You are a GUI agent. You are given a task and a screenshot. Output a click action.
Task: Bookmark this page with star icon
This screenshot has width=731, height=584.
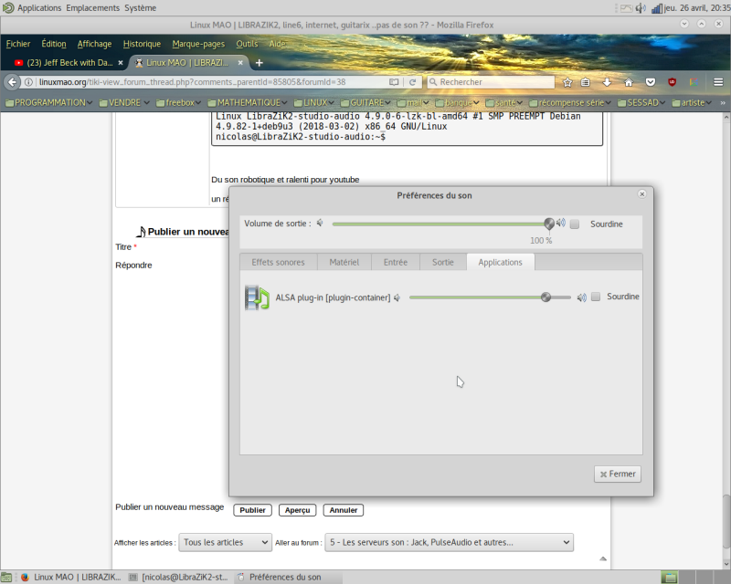point(567,82)
